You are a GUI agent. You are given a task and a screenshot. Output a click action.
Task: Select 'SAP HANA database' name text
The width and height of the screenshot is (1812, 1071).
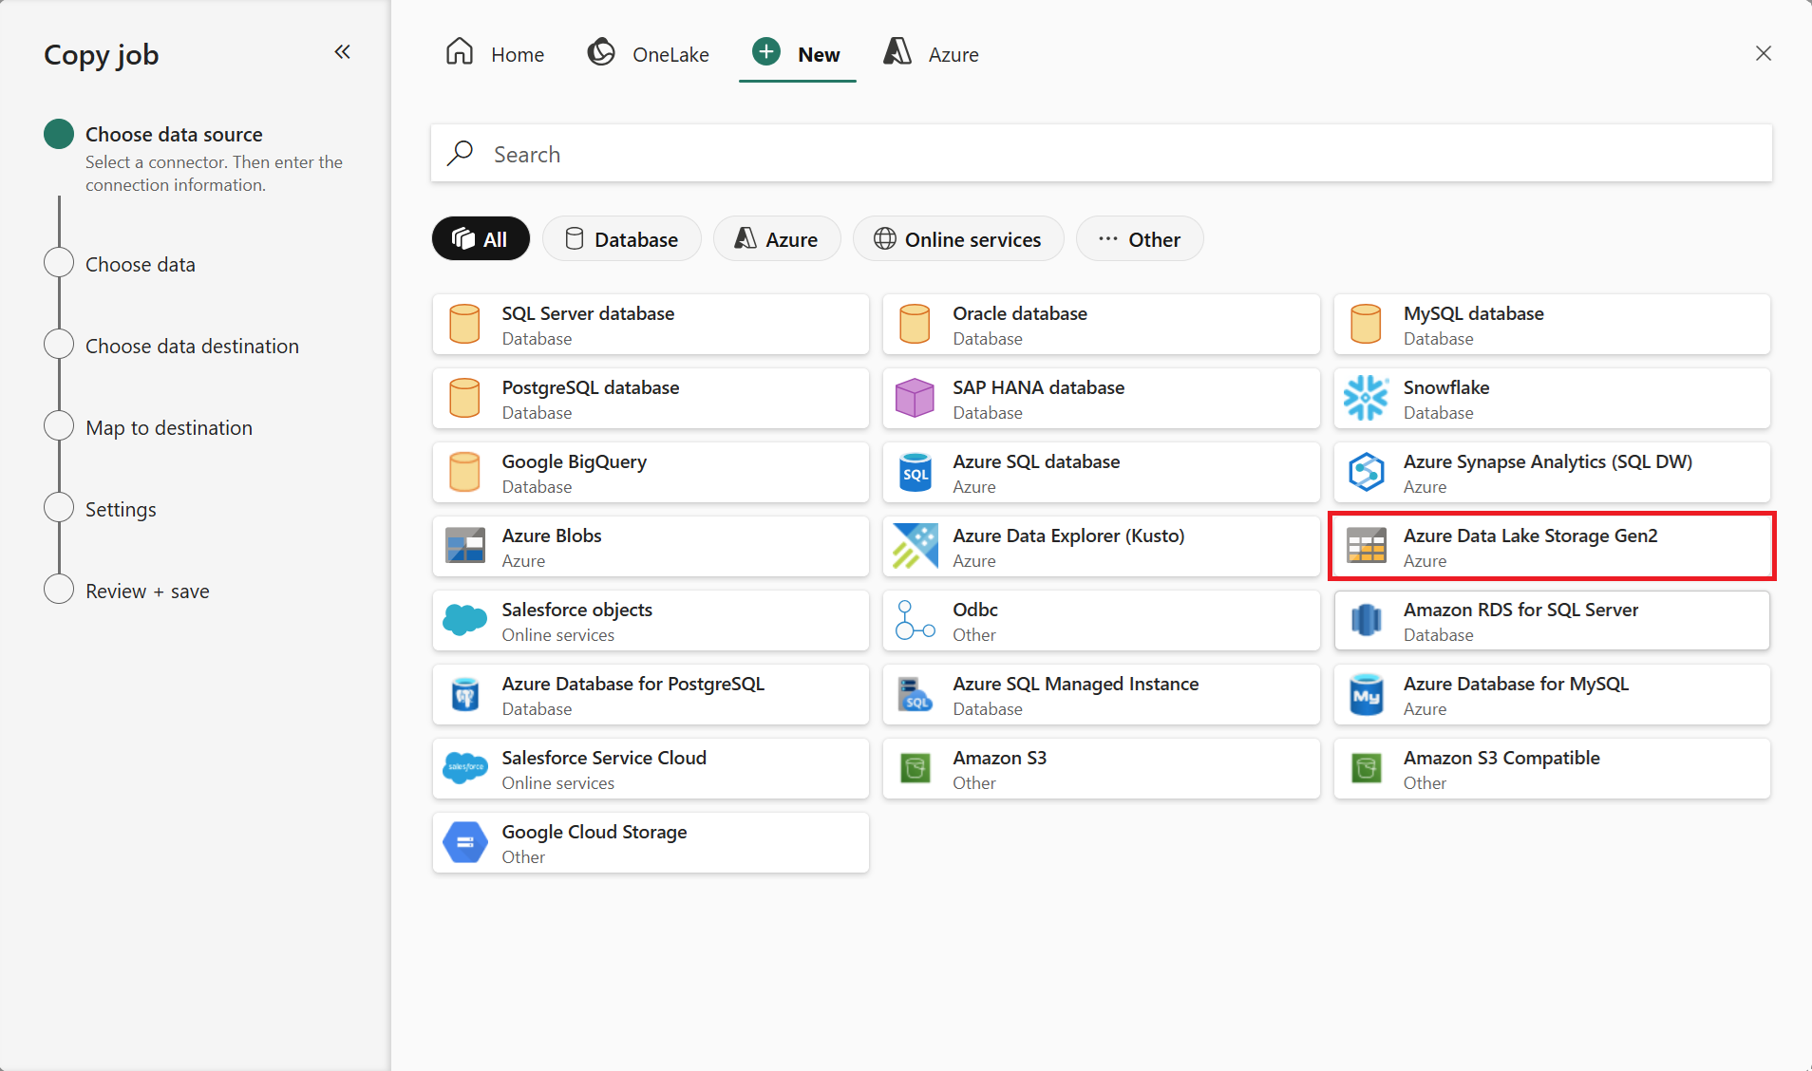tap(1039, 387)
